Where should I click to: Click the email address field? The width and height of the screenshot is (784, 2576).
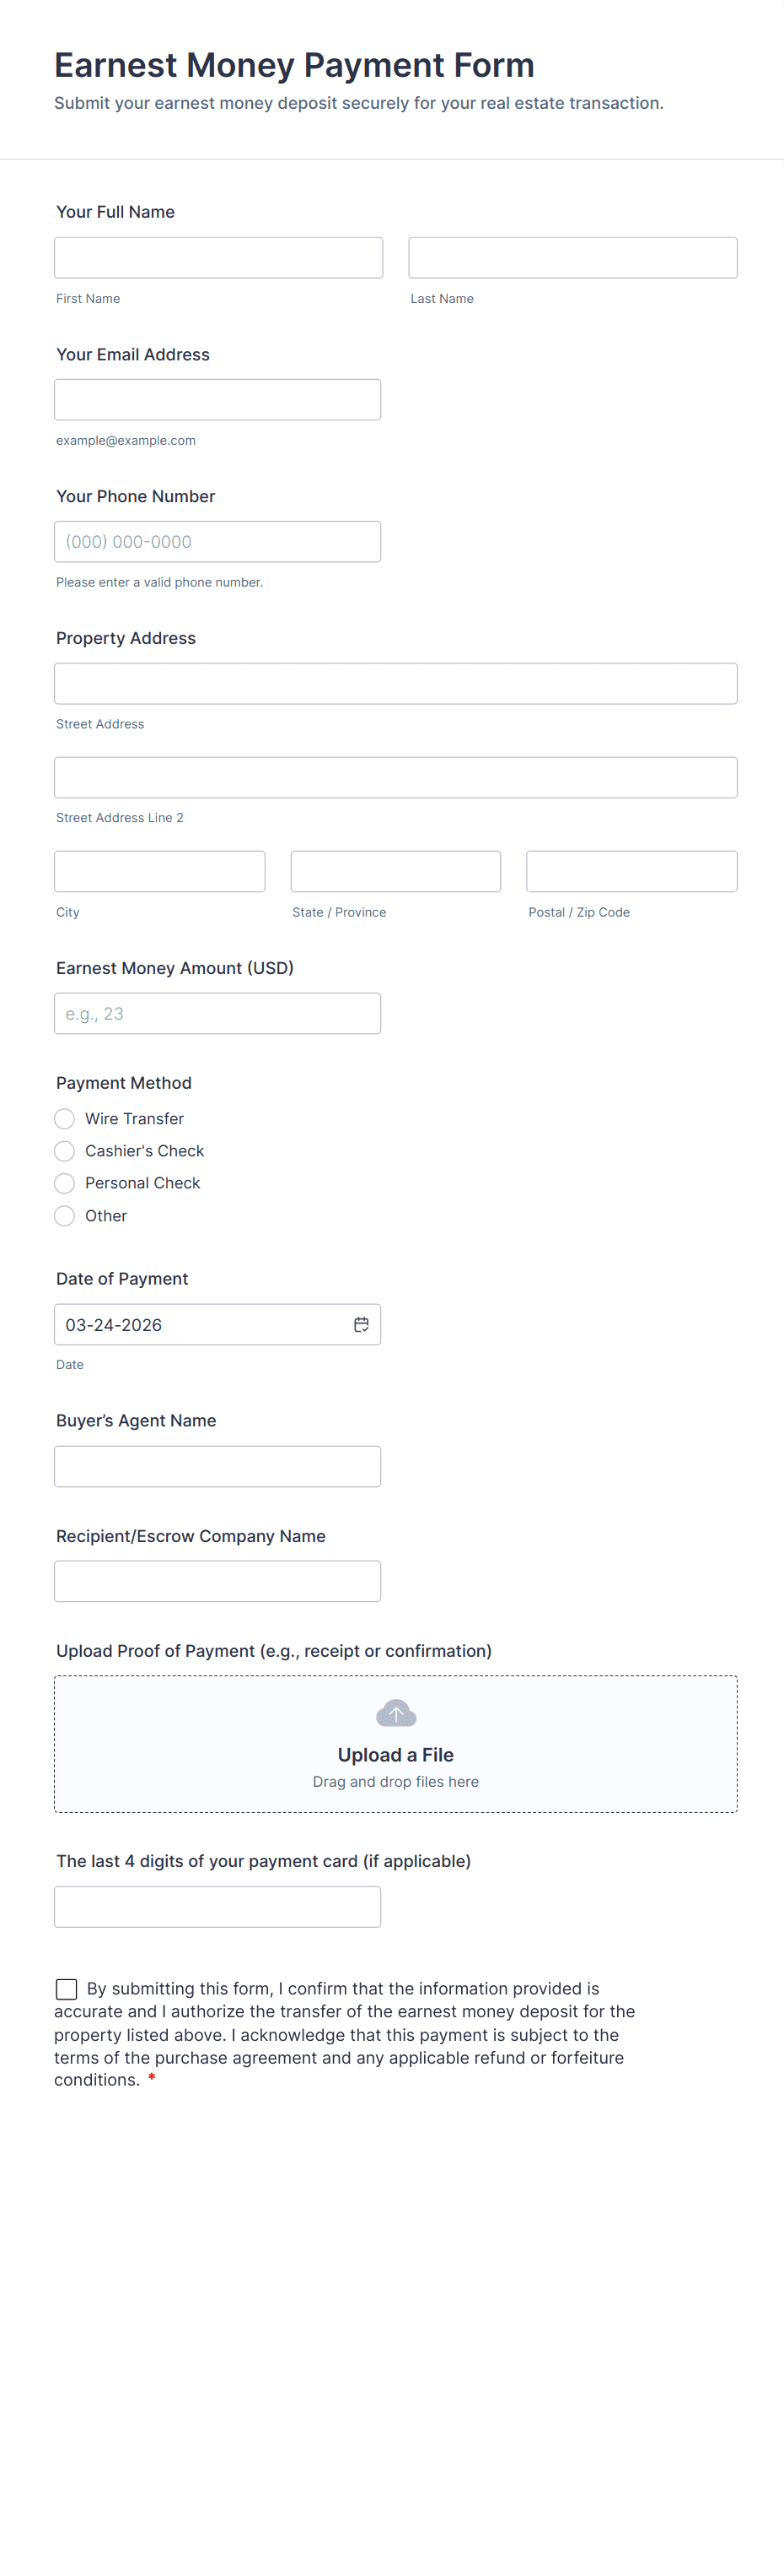click(x=217, y=400)
